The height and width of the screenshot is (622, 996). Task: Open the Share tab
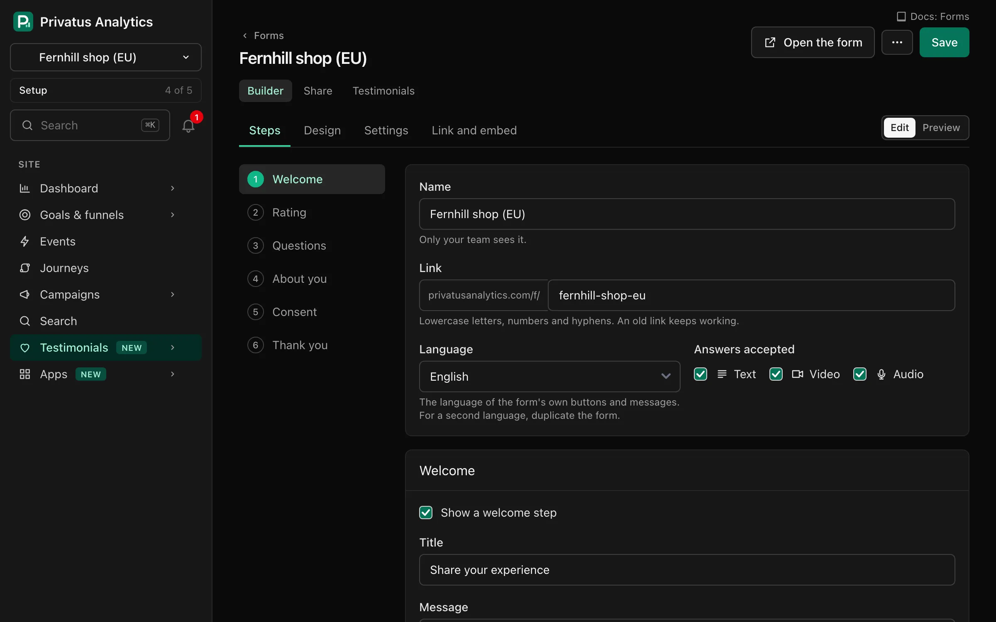point(318,91)
